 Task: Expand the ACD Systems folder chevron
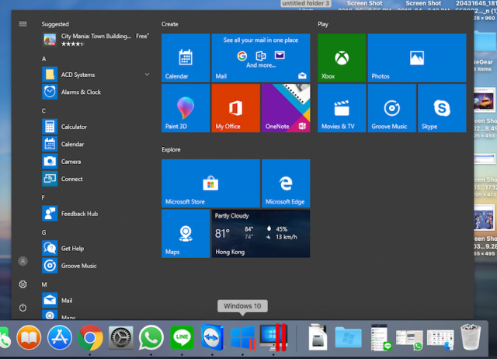(x=147, y=75)
